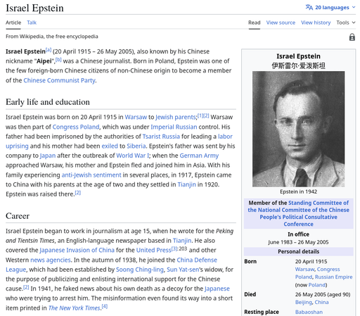The image size is (360, 316).
Task: Open the anti-Jewish sentiment link
Action: [x=91, y=175]
